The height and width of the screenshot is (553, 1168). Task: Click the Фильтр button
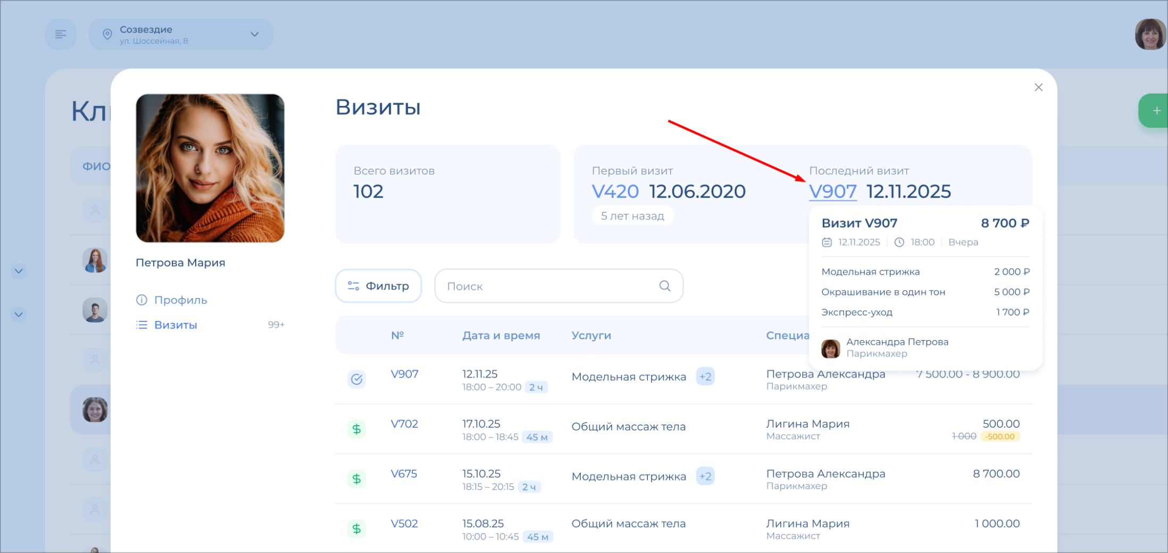click(378, 286)
